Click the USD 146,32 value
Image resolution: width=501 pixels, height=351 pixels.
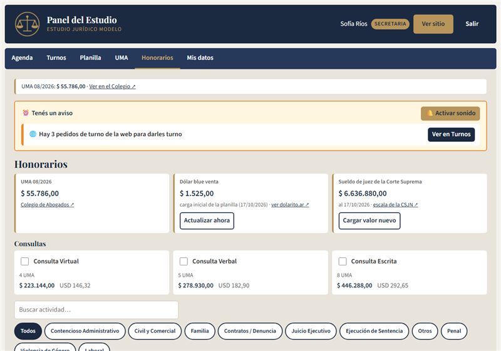tap(75, 285)
